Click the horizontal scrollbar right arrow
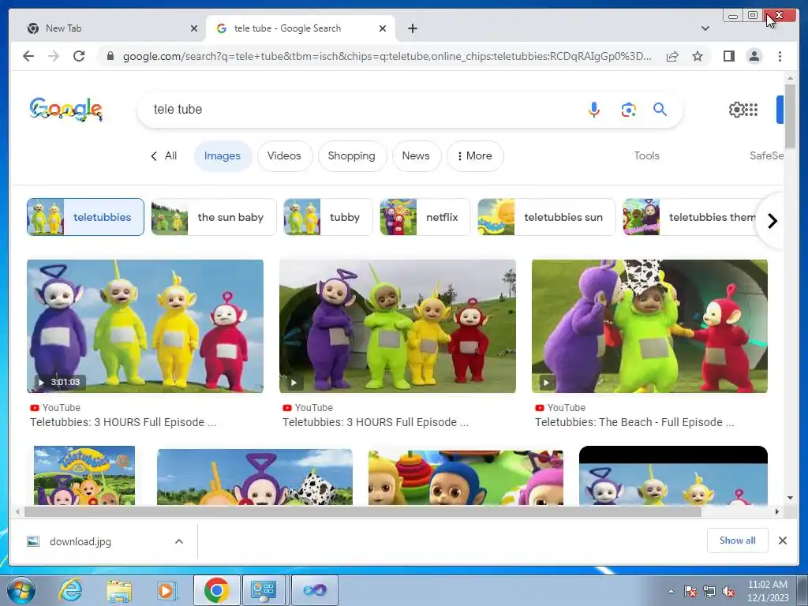808x606 pixels. [776, 511]
